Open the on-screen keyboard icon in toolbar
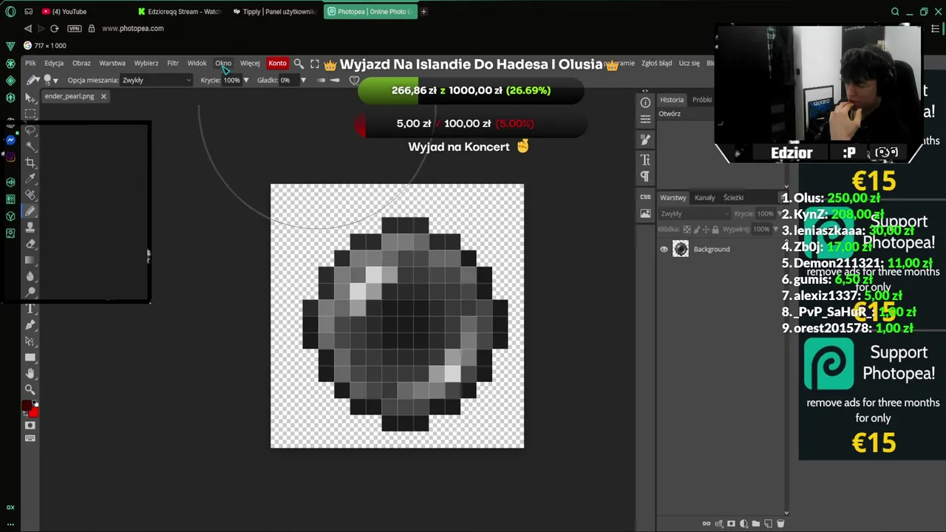 [x=30, y=437]
